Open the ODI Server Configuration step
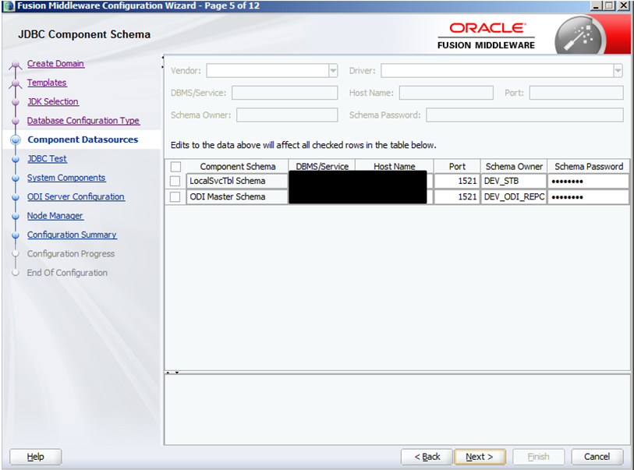 [x=76, y=196]
